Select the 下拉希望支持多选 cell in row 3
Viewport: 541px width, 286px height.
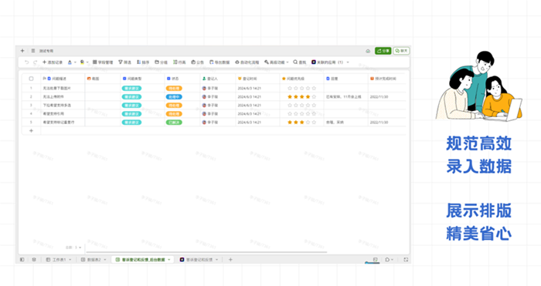pyautogui.click(x=63, y=106)
